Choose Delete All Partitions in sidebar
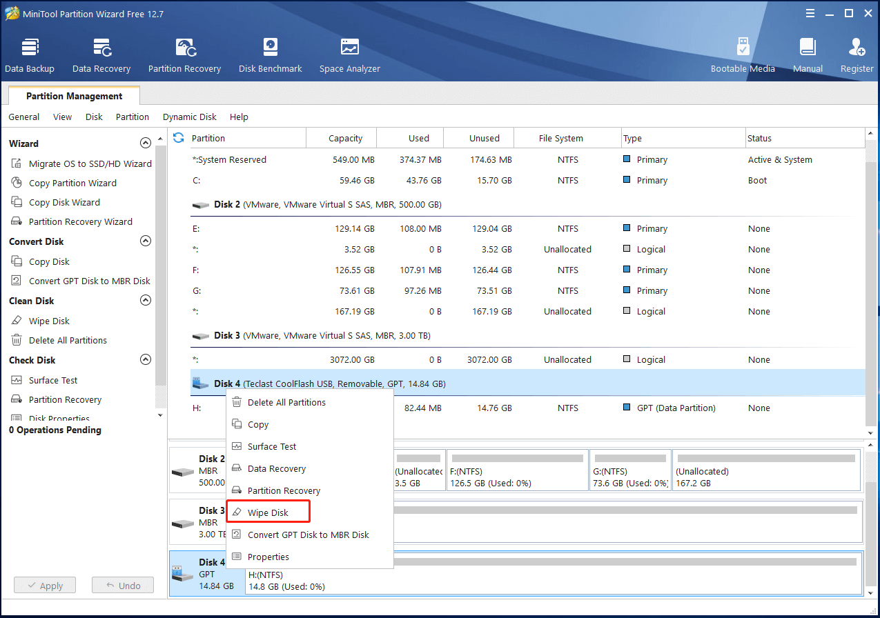The image size is (880, 618). tap(59, 340)
